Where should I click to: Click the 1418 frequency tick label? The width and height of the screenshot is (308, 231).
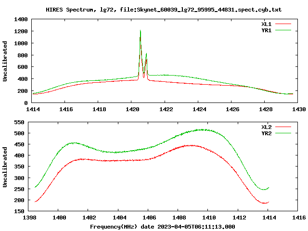pos(99,109)
